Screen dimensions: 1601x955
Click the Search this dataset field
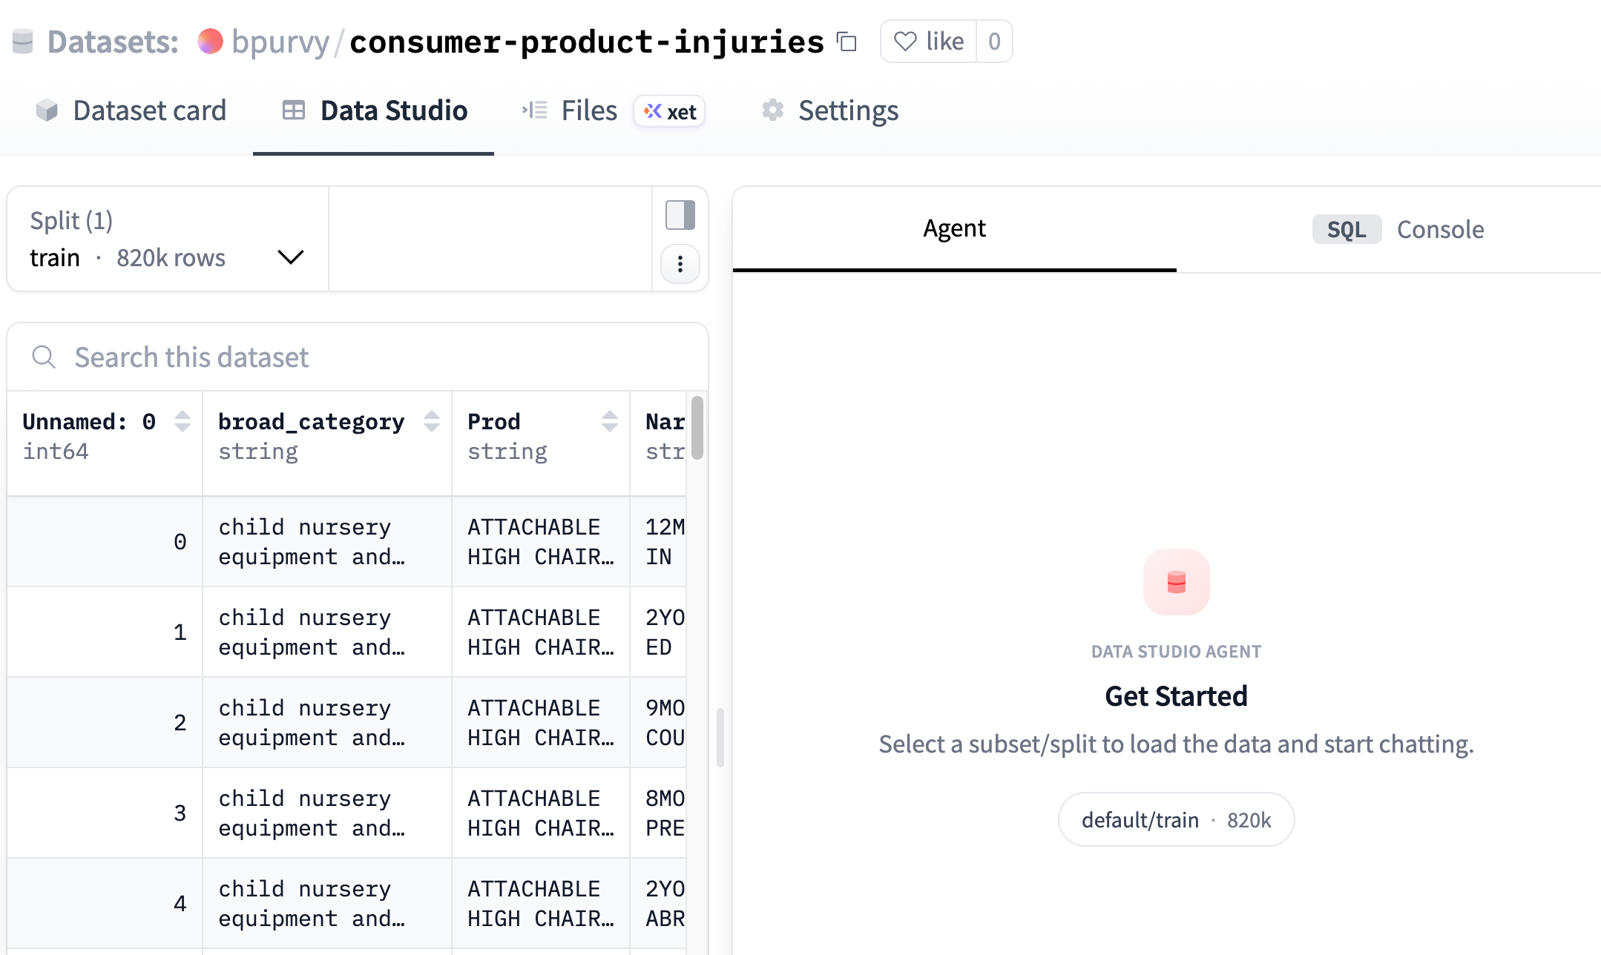(x=358, y=357)
